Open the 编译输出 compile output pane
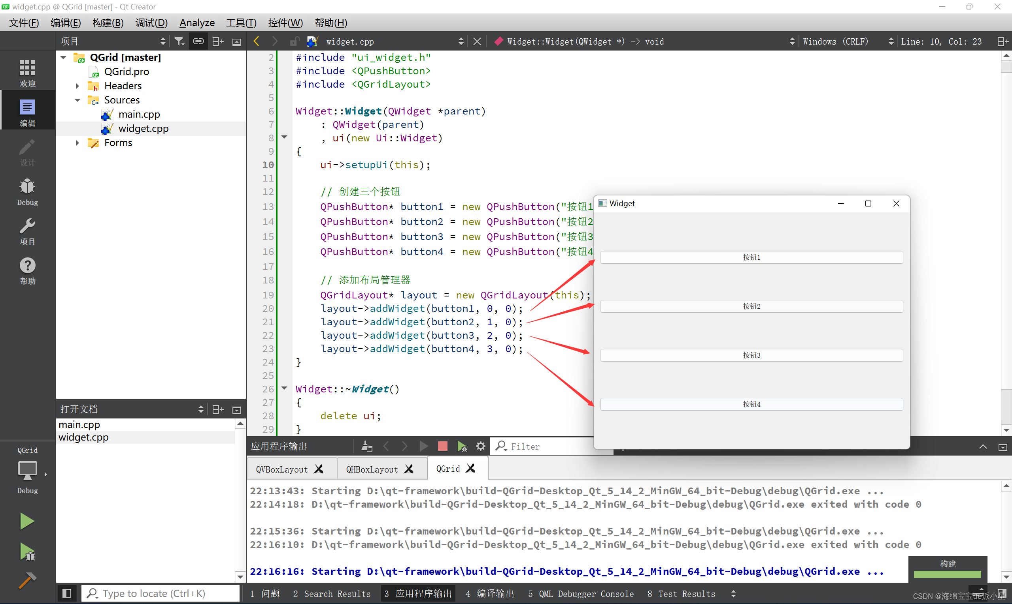 point(490,593)
